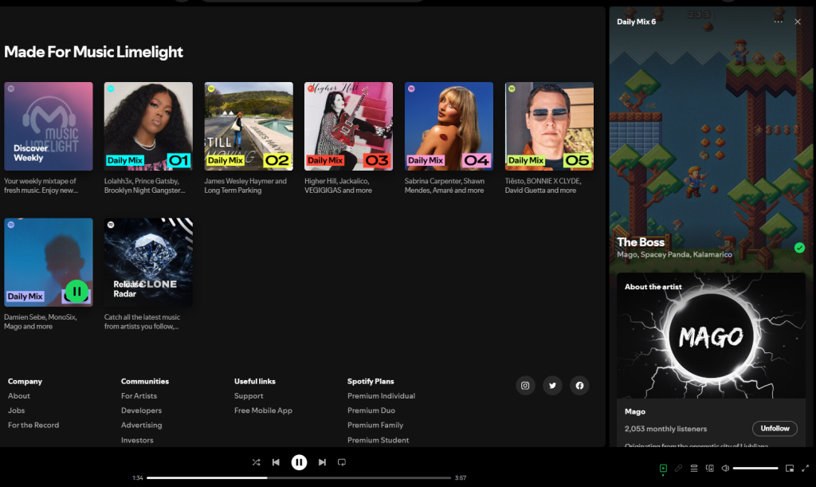Open Daily Mix 05 cover with Tiësto
The height and width of the screenshot is (487, 816).
(x=549, y=127)
